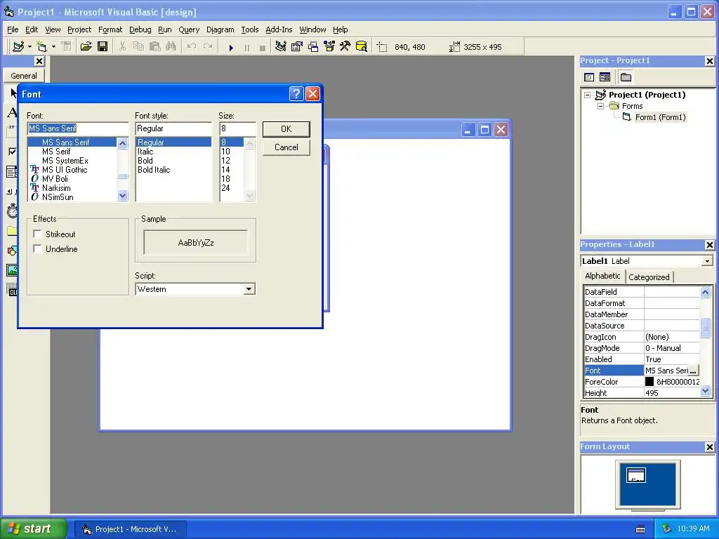Open the Add Form dropdown arrow

[x=53, y=47]
